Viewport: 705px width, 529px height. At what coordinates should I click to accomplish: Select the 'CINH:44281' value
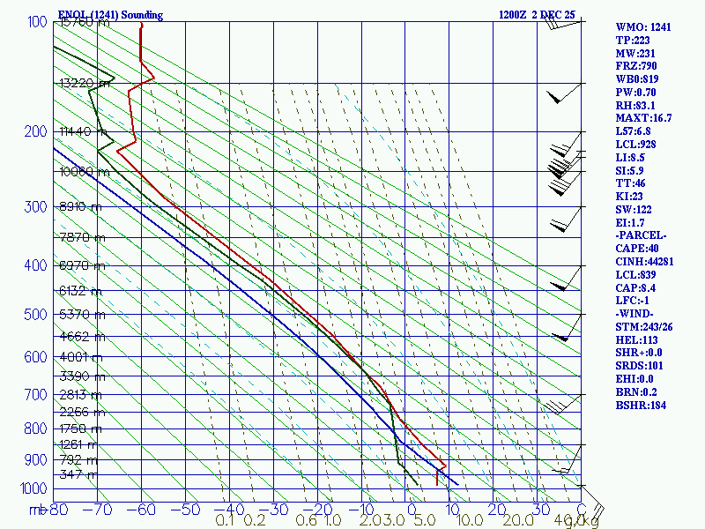point(645,261)
